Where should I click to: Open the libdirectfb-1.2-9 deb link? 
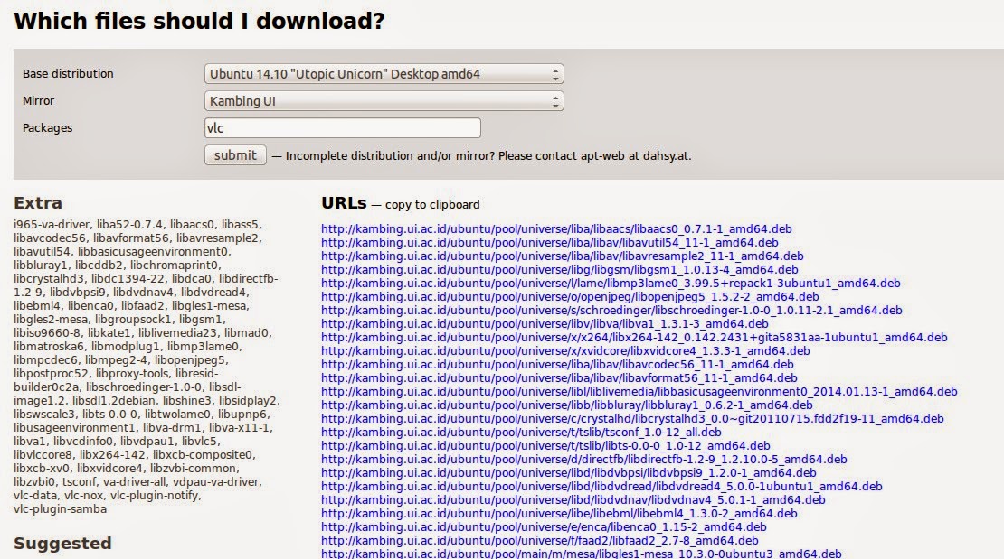(584, 460)
